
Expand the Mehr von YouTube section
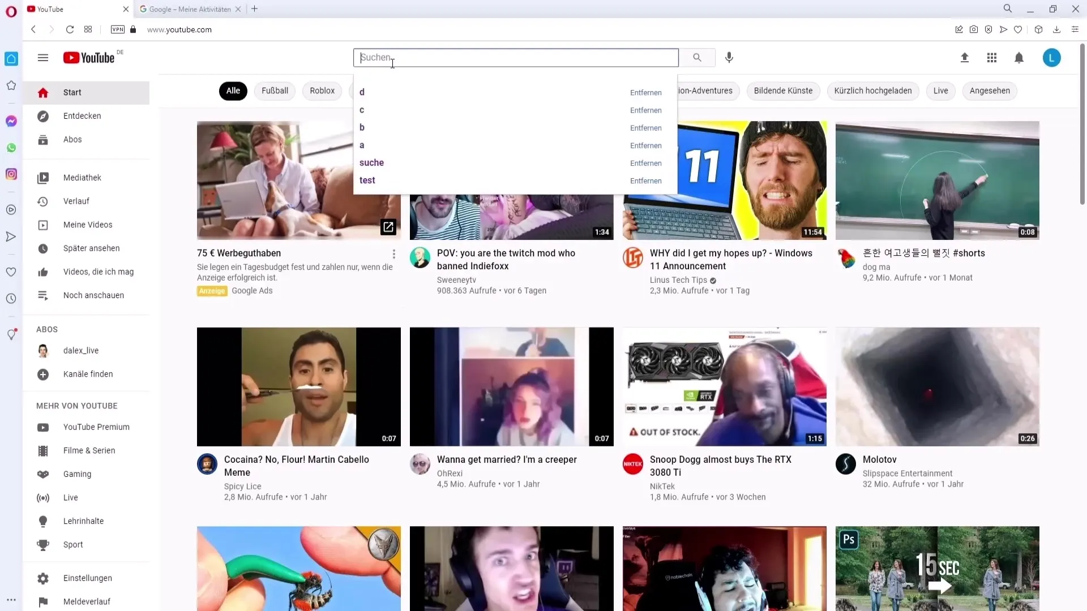[76, 405]
